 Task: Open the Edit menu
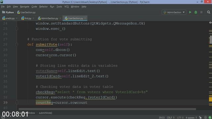click(x=9, y=7)
